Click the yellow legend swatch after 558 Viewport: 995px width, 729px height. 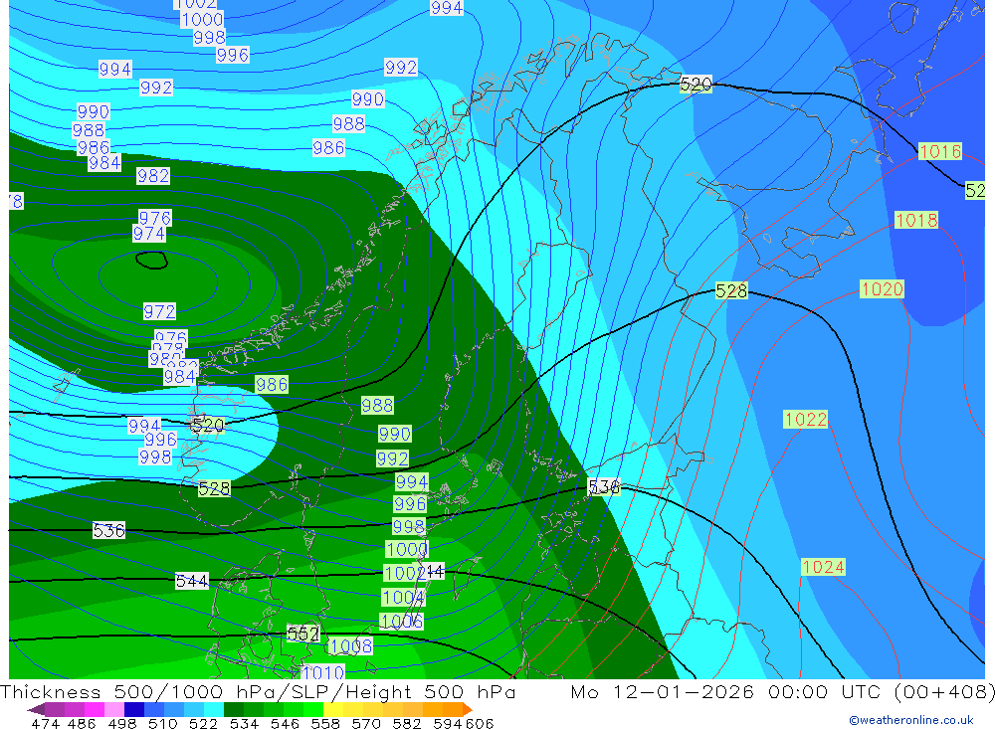(x=333, y=709)
